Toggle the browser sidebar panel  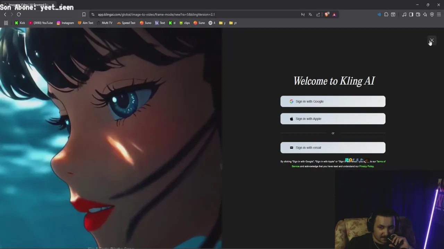click(x=411, y=15)
